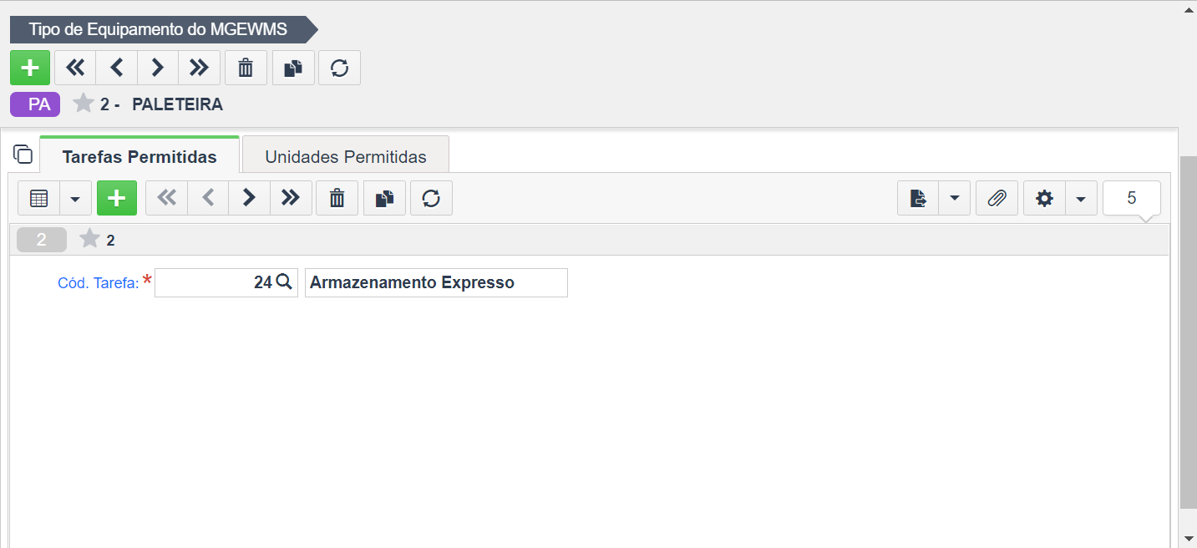Click the top toolbar refresh icon

(x=339, y=68)
